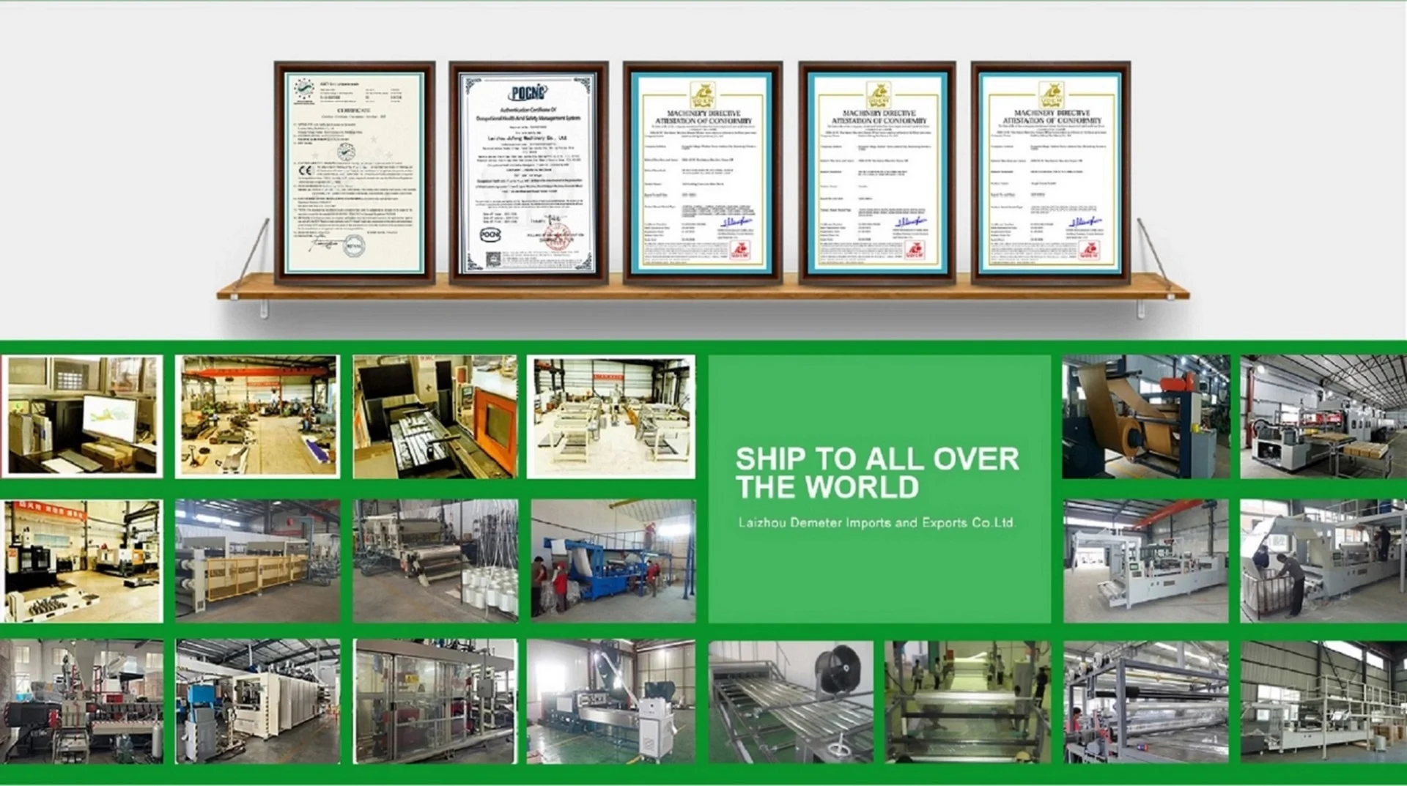The height and width of the screenshot is (786, 1407).
Task: Open the black industrial fan photo
Action: (x=791, y=702)
